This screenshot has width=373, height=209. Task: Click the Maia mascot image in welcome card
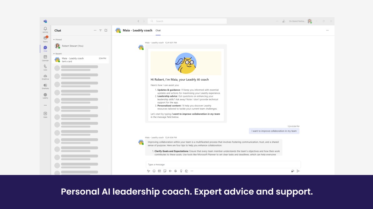coord(186,63)
